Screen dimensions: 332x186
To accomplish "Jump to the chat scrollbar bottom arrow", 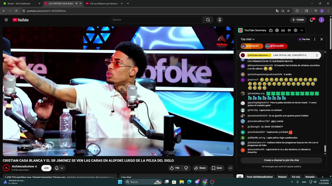I will click(x=325, y=154).
